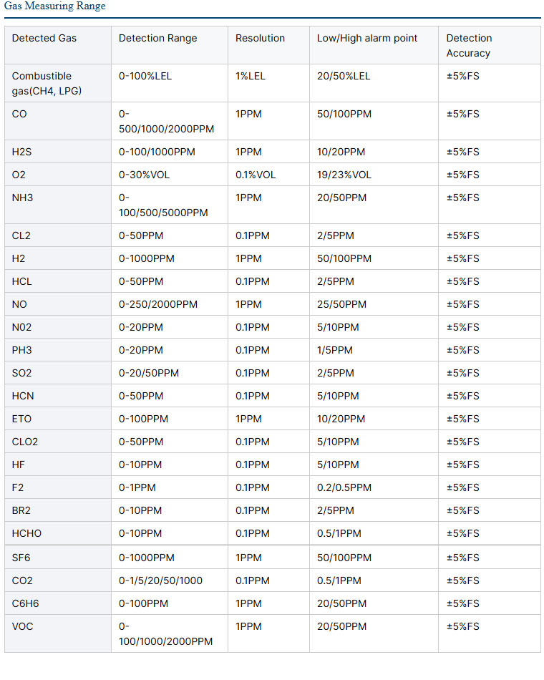Select the NH3 alarm point 20/50PPM
This screenshot has width=544, height=680.
pos(341,198)
